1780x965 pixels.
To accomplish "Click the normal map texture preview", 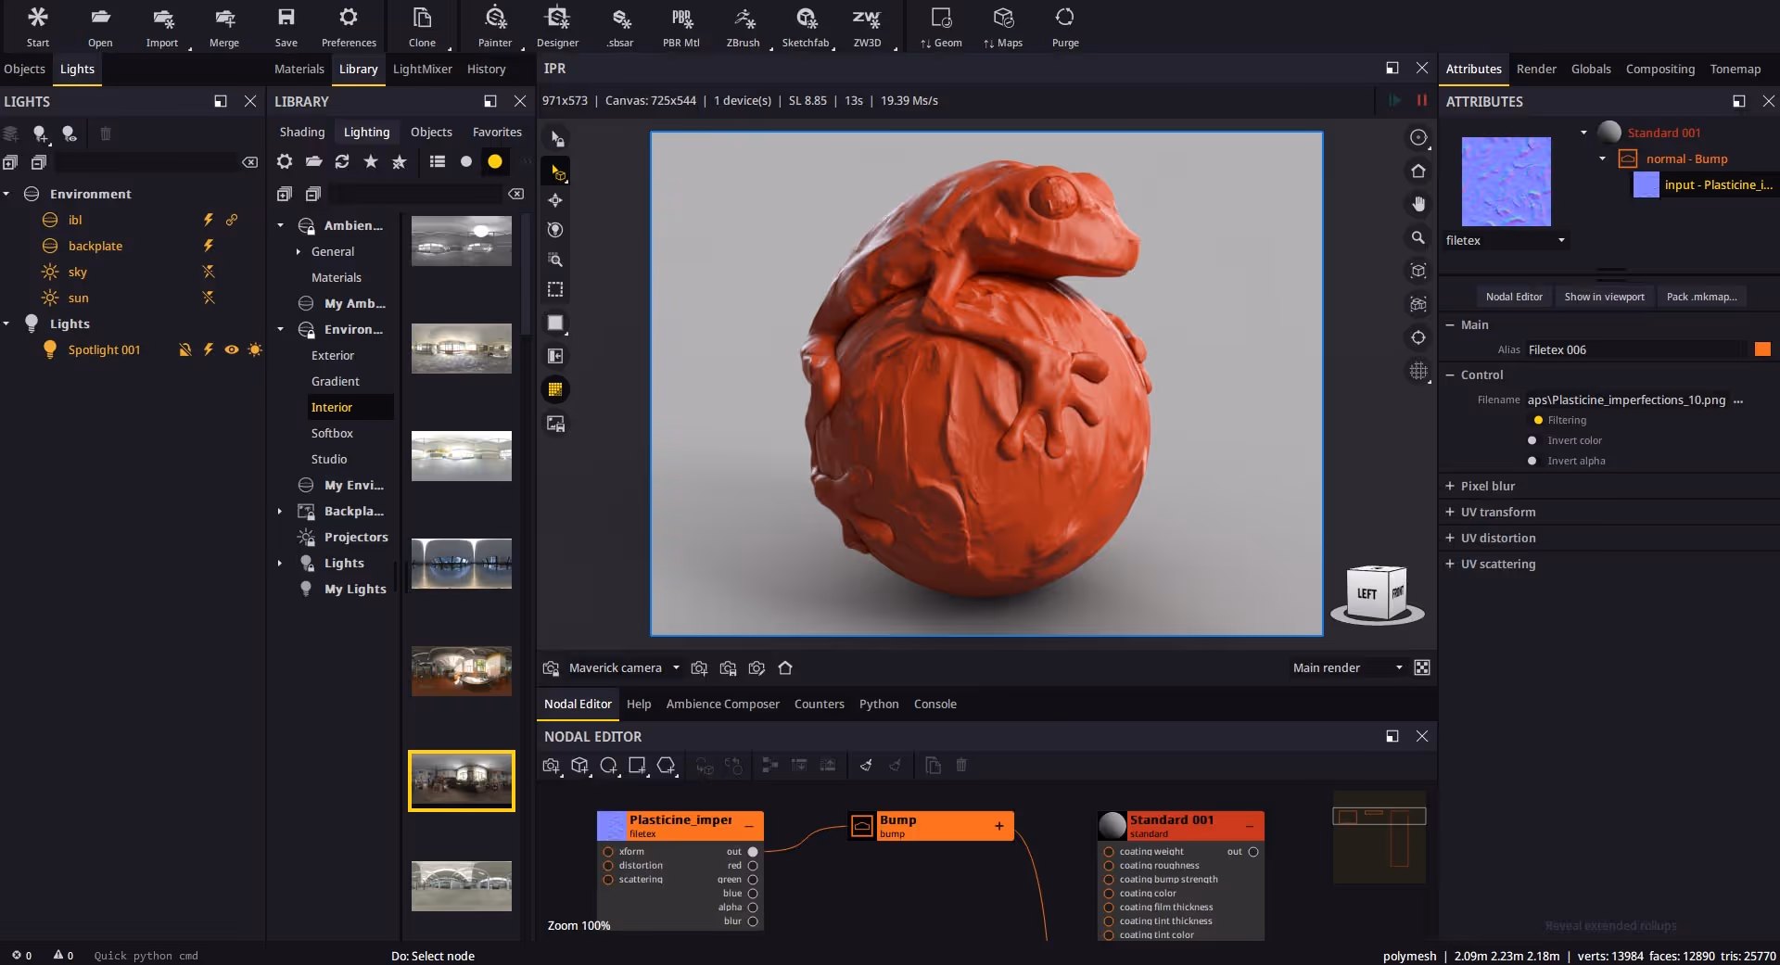I will pos(1506,181).
